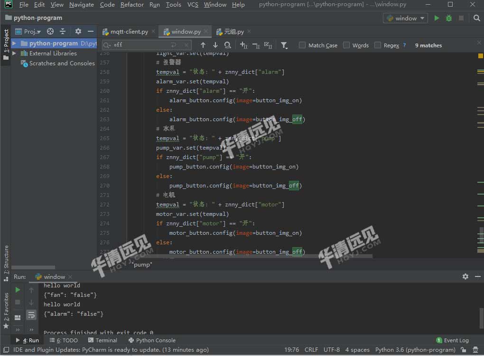Toggle 4: Run tool window button
This screenshot has width=484, height=356.
click(x=27, y=340)
